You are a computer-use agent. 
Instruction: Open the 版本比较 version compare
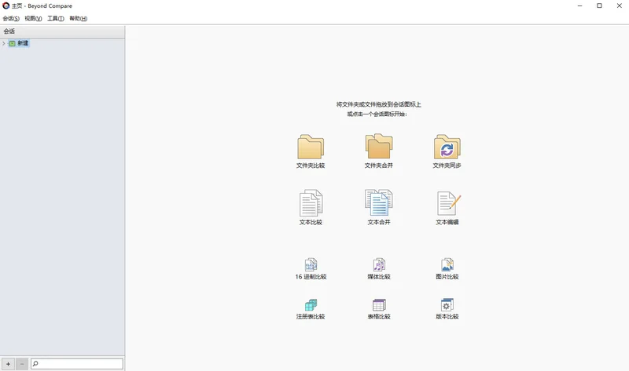tap(447, 309)
